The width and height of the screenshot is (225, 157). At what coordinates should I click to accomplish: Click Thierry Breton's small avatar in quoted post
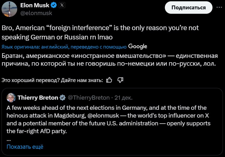11,98
